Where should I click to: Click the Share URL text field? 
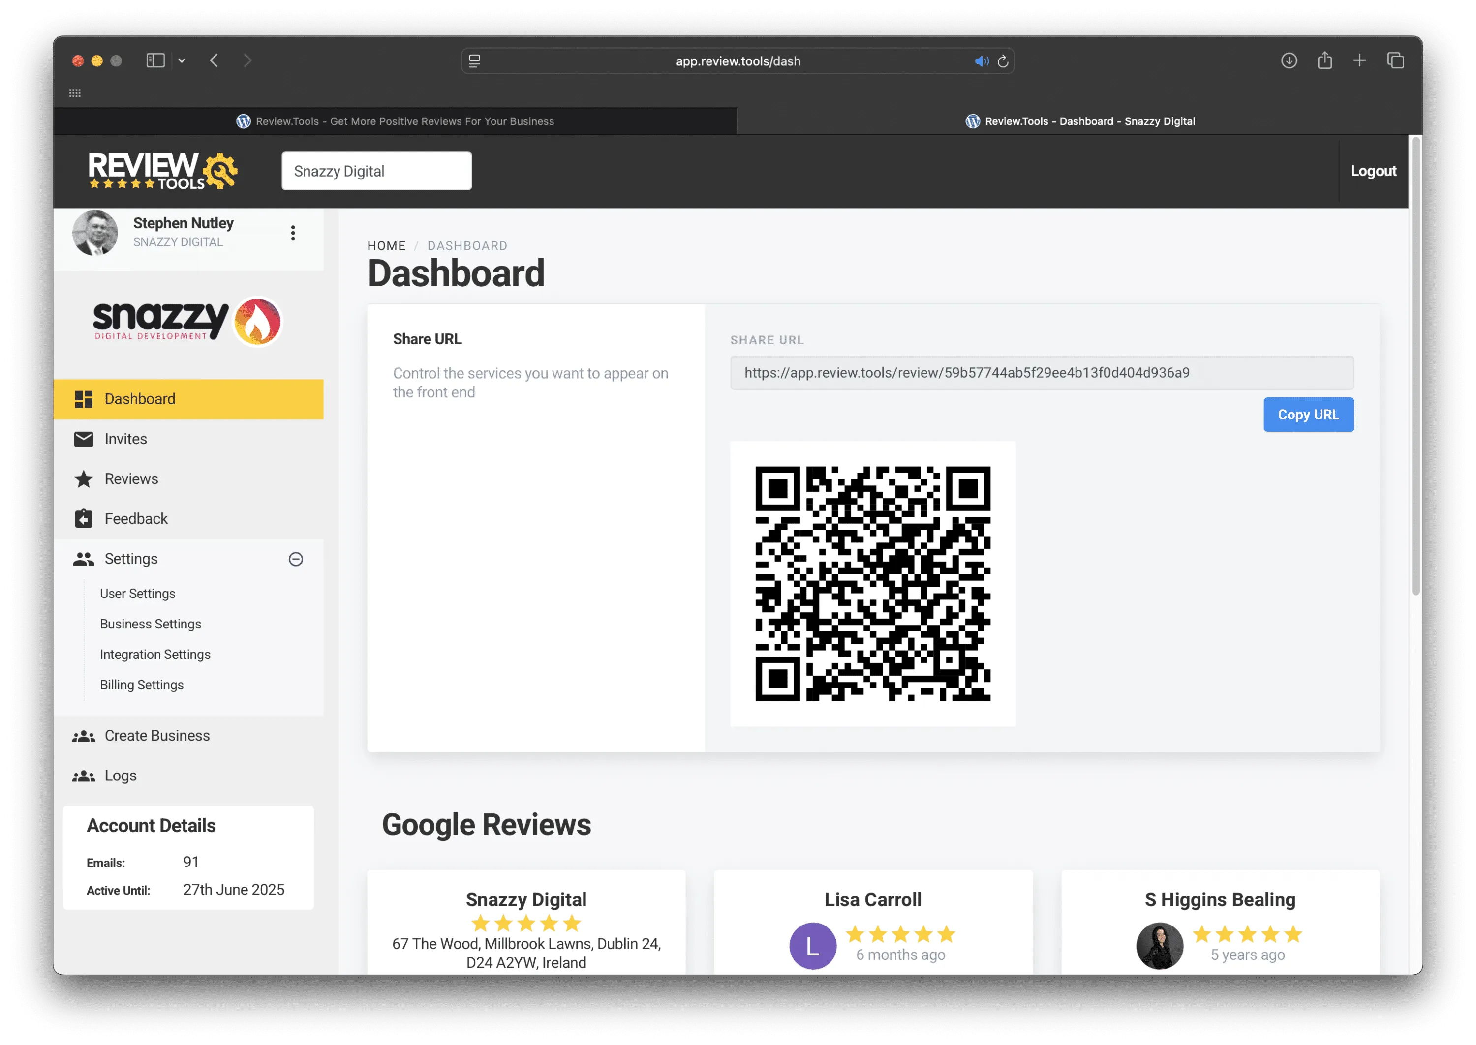(x=1041, y=373)
